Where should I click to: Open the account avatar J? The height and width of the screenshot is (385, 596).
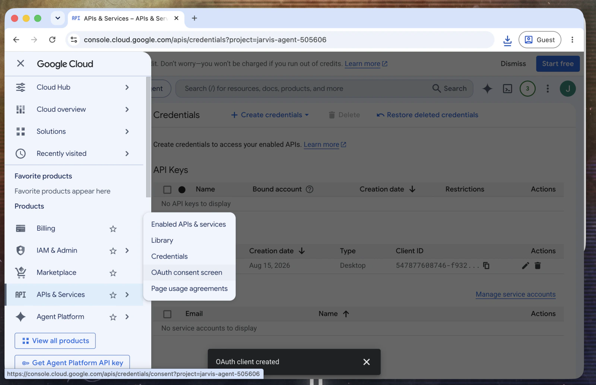click(568, 89)
